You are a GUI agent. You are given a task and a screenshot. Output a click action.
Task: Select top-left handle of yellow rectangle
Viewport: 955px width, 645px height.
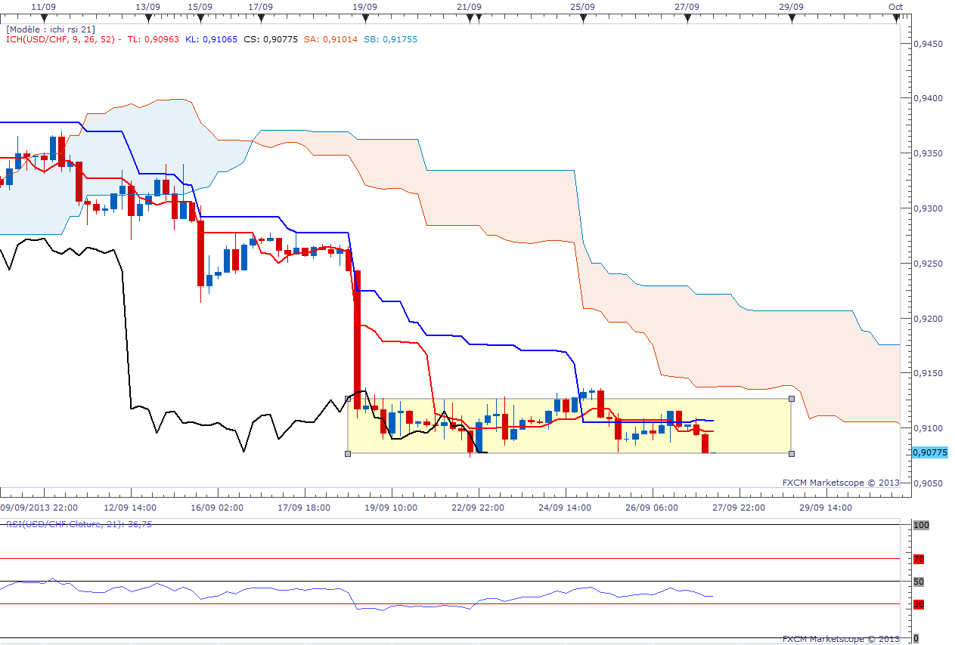click(348, 399)
